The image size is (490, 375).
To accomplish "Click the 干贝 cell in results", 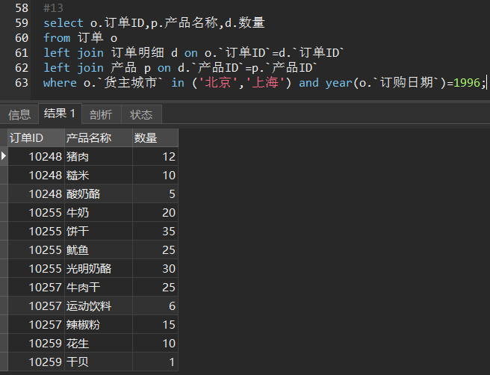I will (x=97, y=362).
